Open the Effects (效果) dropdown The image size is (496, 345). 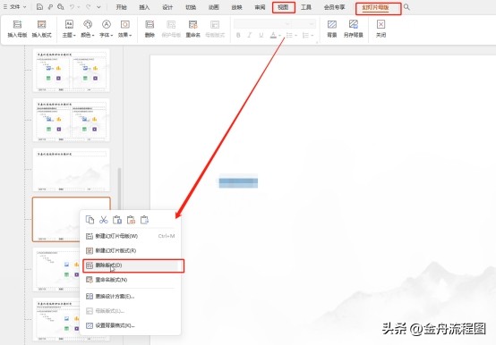point(125,29)
